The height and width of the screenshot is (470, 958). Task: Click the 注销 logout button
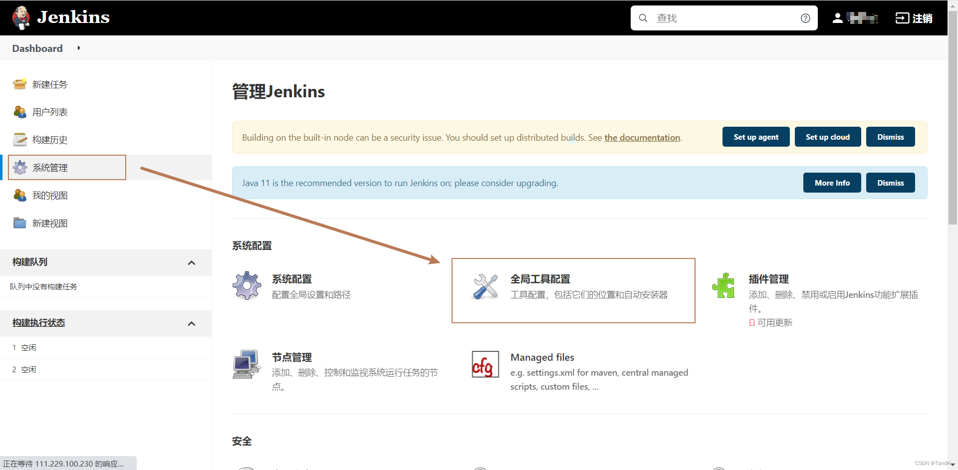[x=914, y=18]
